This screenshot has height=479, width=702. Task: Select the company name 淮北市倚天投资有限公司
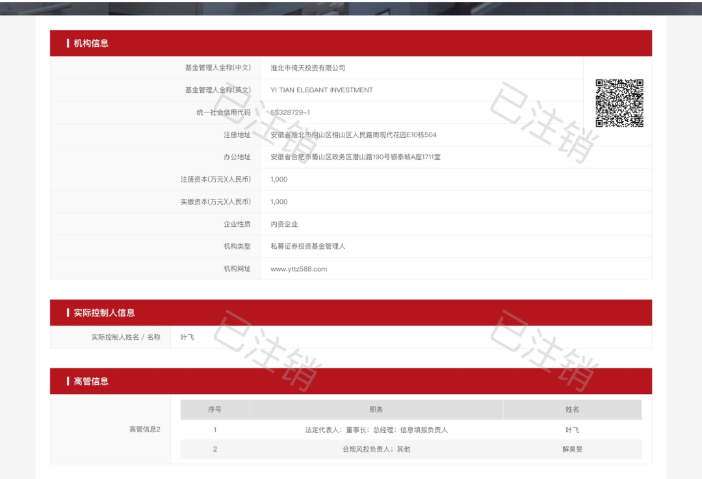(307, 68)
